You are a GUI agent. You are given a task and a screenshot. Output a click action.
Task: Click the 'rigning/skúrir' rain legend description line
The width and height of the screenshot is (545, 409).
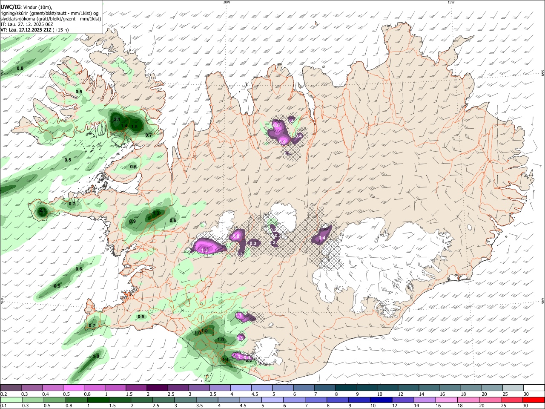49,13
